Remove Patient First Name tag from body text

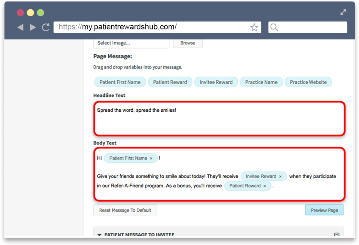[151, 158]
